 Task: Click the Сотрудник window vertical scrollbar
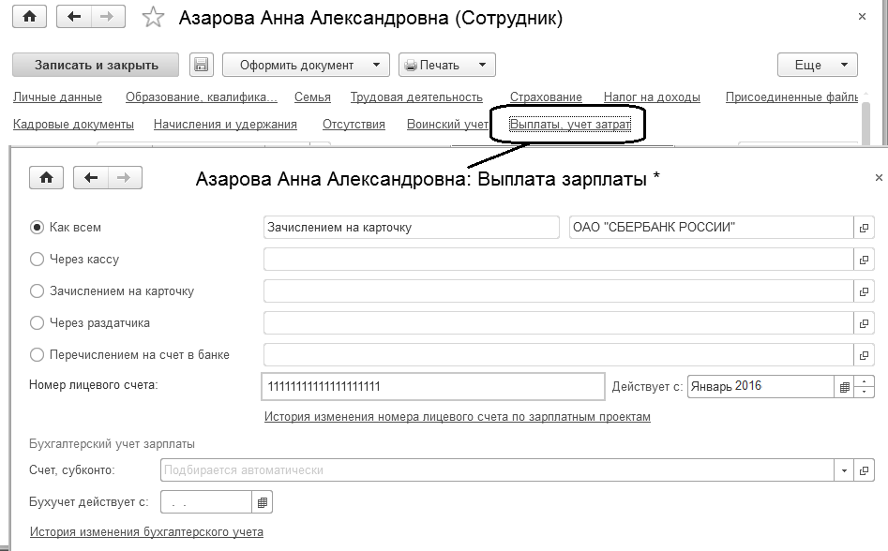865,124
